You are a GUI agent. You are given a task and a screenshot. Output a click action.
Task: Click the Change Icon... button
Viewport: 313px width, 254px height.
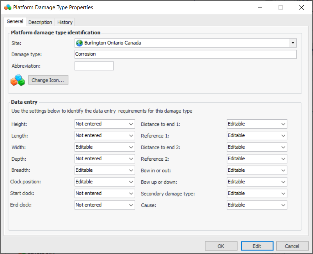[x=48, y=80]
